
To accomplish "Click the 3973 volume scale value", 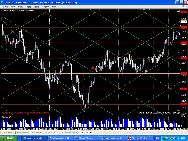I will [x=183, y=116].
